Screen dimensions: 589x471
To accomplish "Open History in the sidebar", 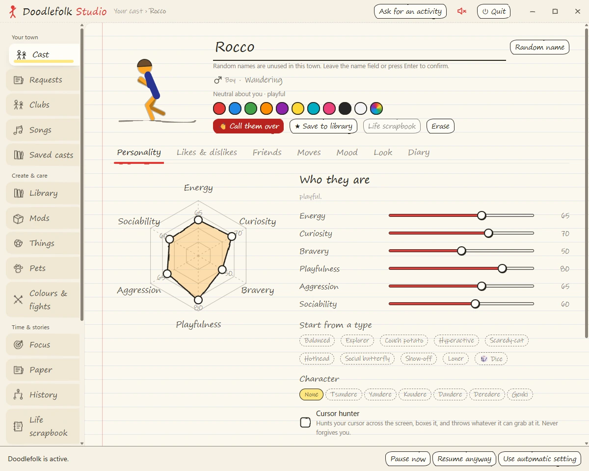I will pyautogui.click(x=43, y=394).
